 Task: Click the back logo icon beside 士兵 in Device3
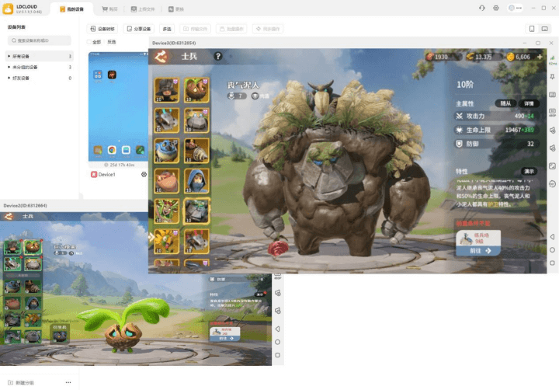tap(161, 56)
